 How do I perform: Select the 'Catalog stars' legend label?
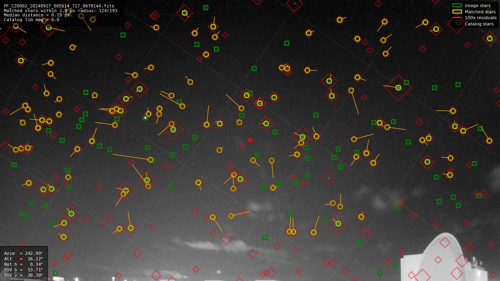coord(479,24)
